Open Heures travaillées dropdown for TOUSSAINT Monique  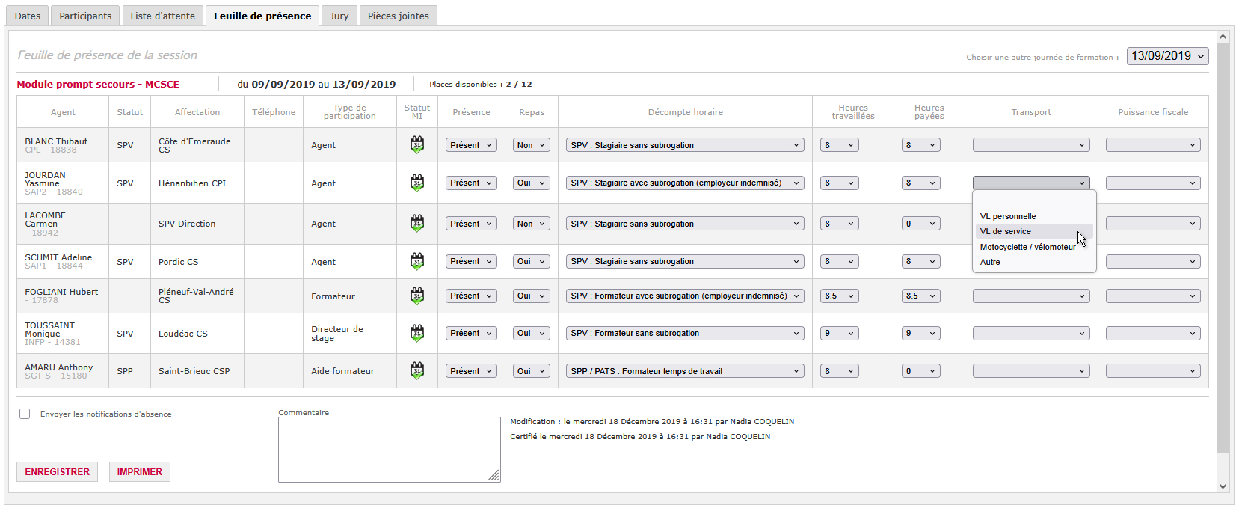click(840, 334)
